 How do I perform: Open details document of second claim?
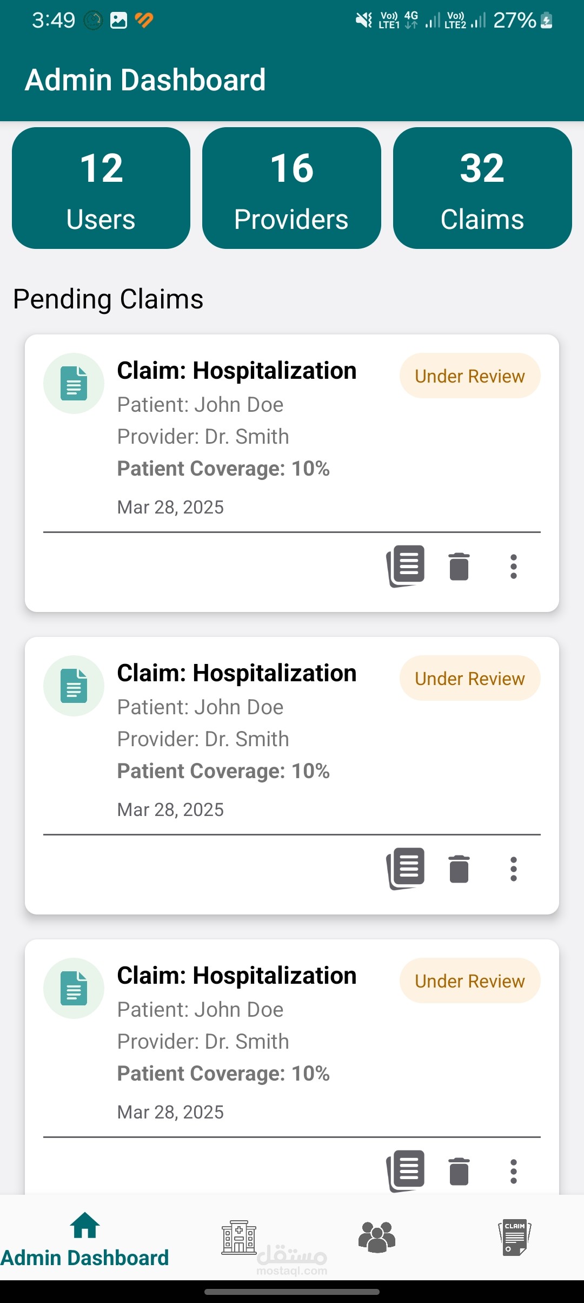pos(406,868)
